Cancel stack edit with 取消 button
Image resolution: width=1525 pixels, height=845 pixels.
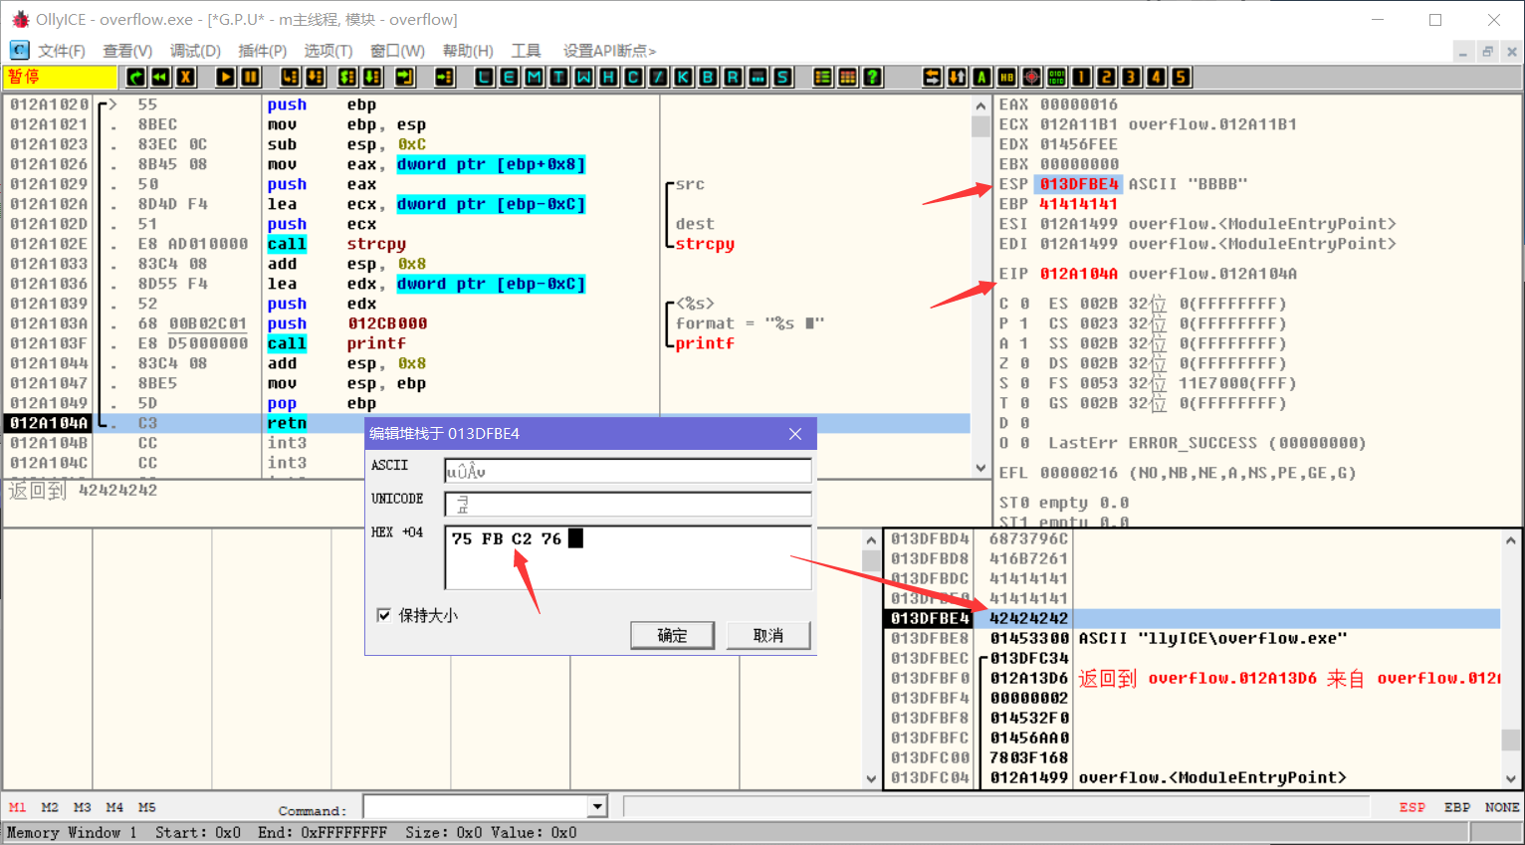click(768, 635)
